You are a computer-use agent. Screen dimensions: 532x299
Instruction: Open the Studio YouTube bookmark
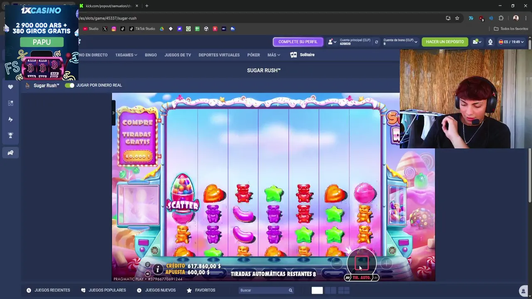pyautogui.click(x=91, y=29)
